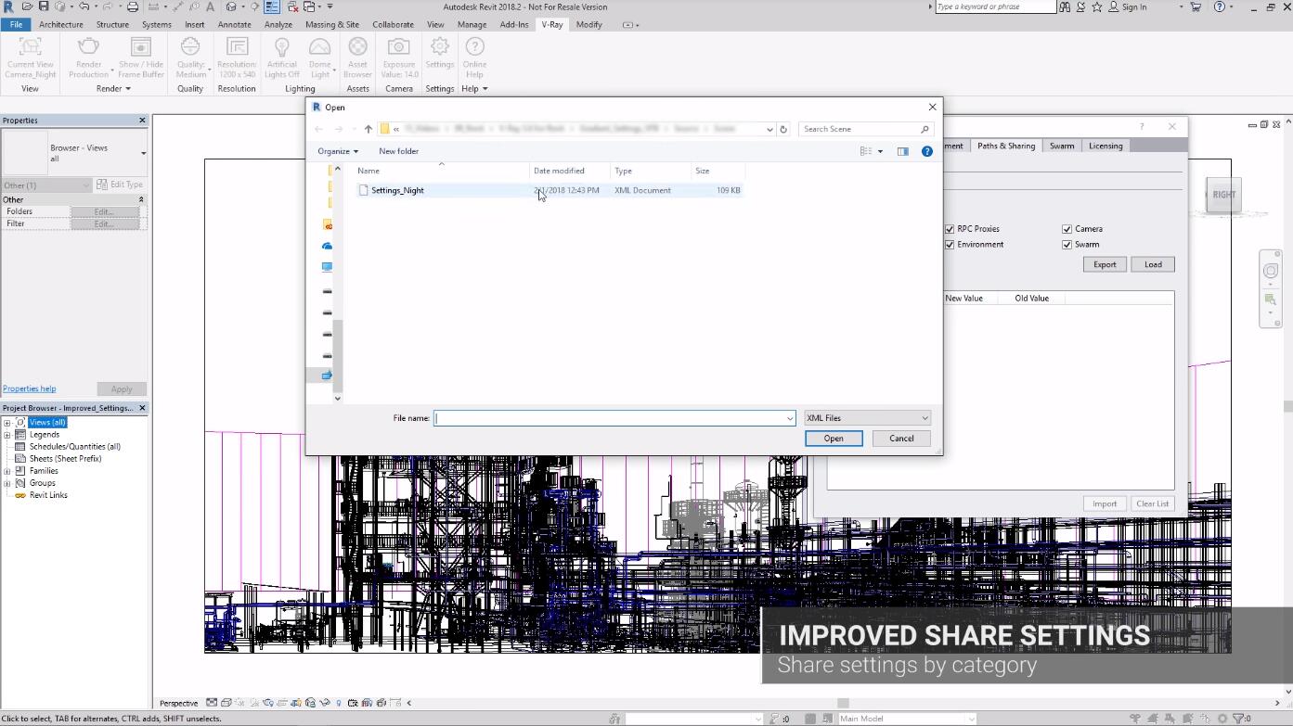Uncheck the RPC Proxies checkbox
Viewport: 1293px width, 726px height.
coord(950,229)
